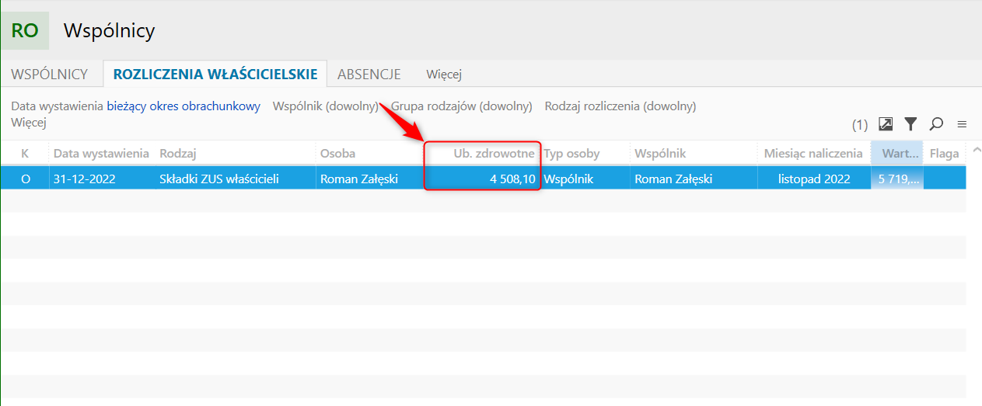Click Roman Załęski in the Osoba column
Screen dimensions: 982x406
point(369,179)
